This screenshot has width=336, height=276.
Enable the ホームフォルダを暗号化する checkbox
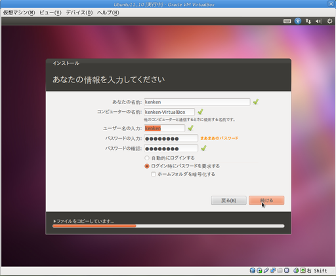[x=154, y=174]
